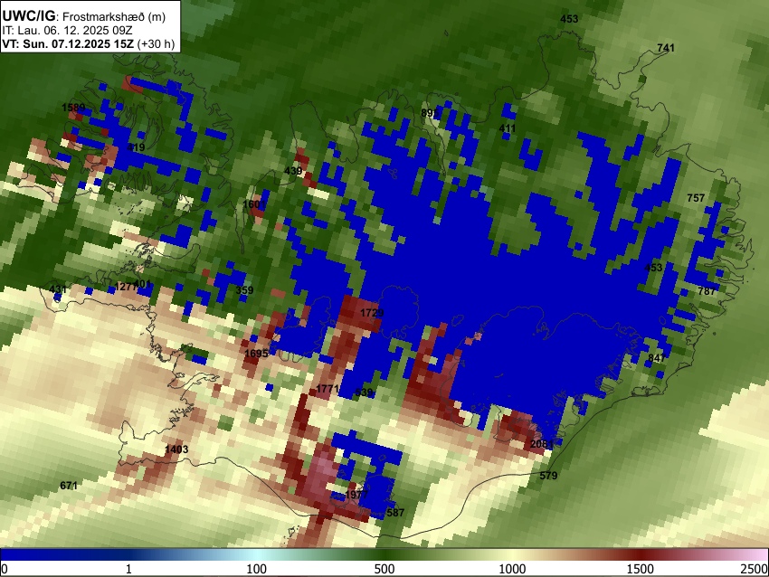Click the 'VT: Sun. 07.12.2025 15Z' line

pos(68,43)
